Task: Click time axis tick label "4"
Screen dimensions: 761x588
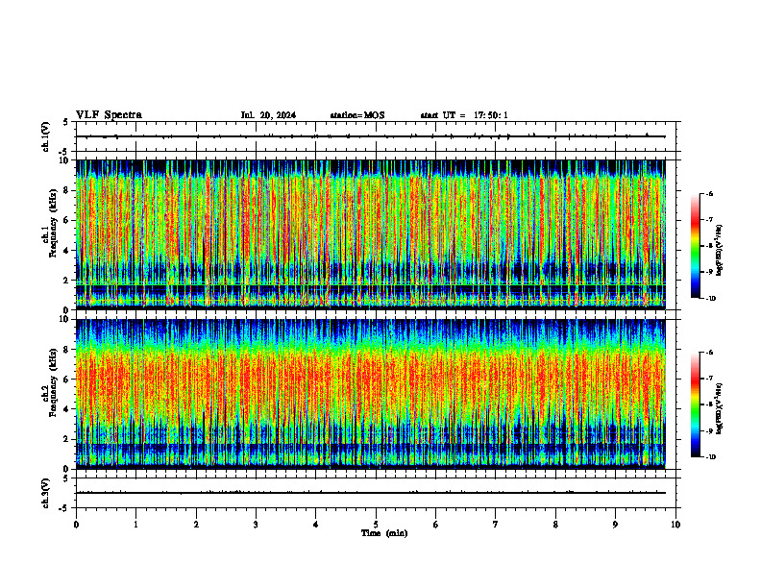Action: pos(316,525)
